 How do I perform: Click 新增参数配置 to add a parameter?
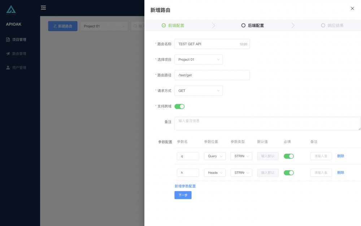click(186, 186)
